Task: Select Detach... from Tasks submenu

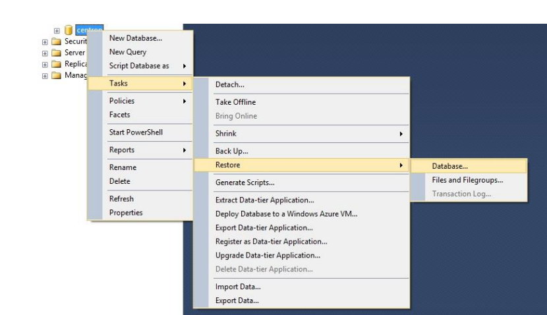Action: pos(230,85)
